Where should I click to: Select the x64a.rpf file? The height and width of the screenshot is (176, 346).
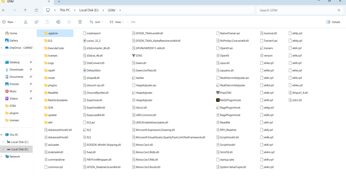coord(267,63)
